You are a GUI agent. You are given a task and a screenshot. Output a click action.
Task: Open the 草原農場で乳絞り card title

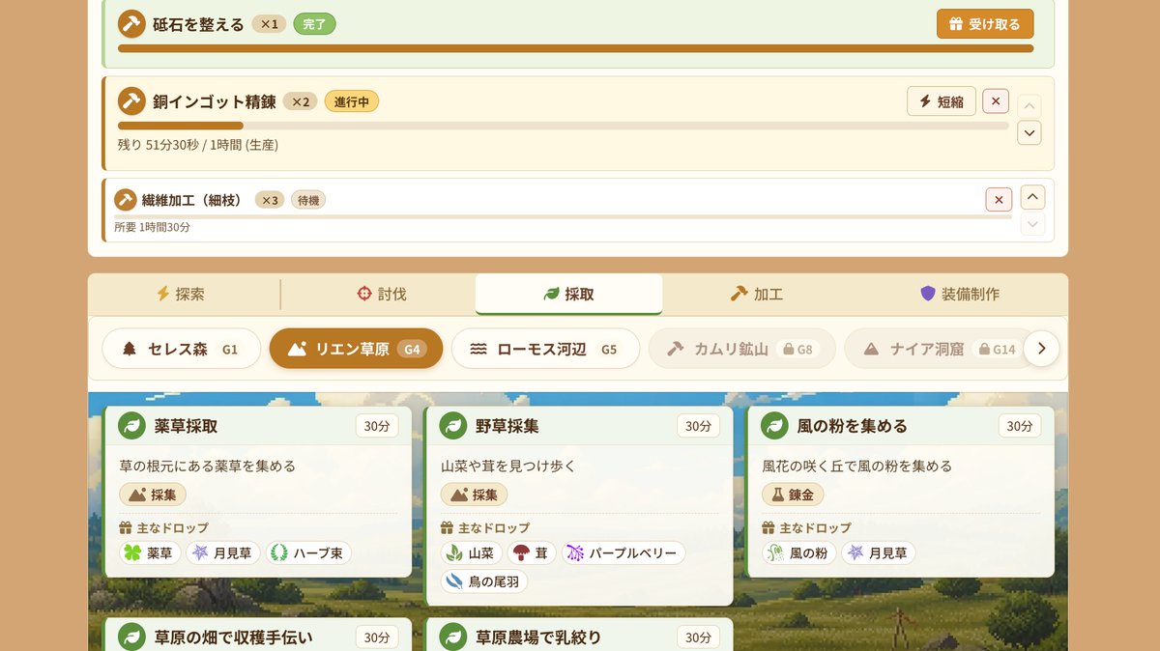(x=538, y=637)
